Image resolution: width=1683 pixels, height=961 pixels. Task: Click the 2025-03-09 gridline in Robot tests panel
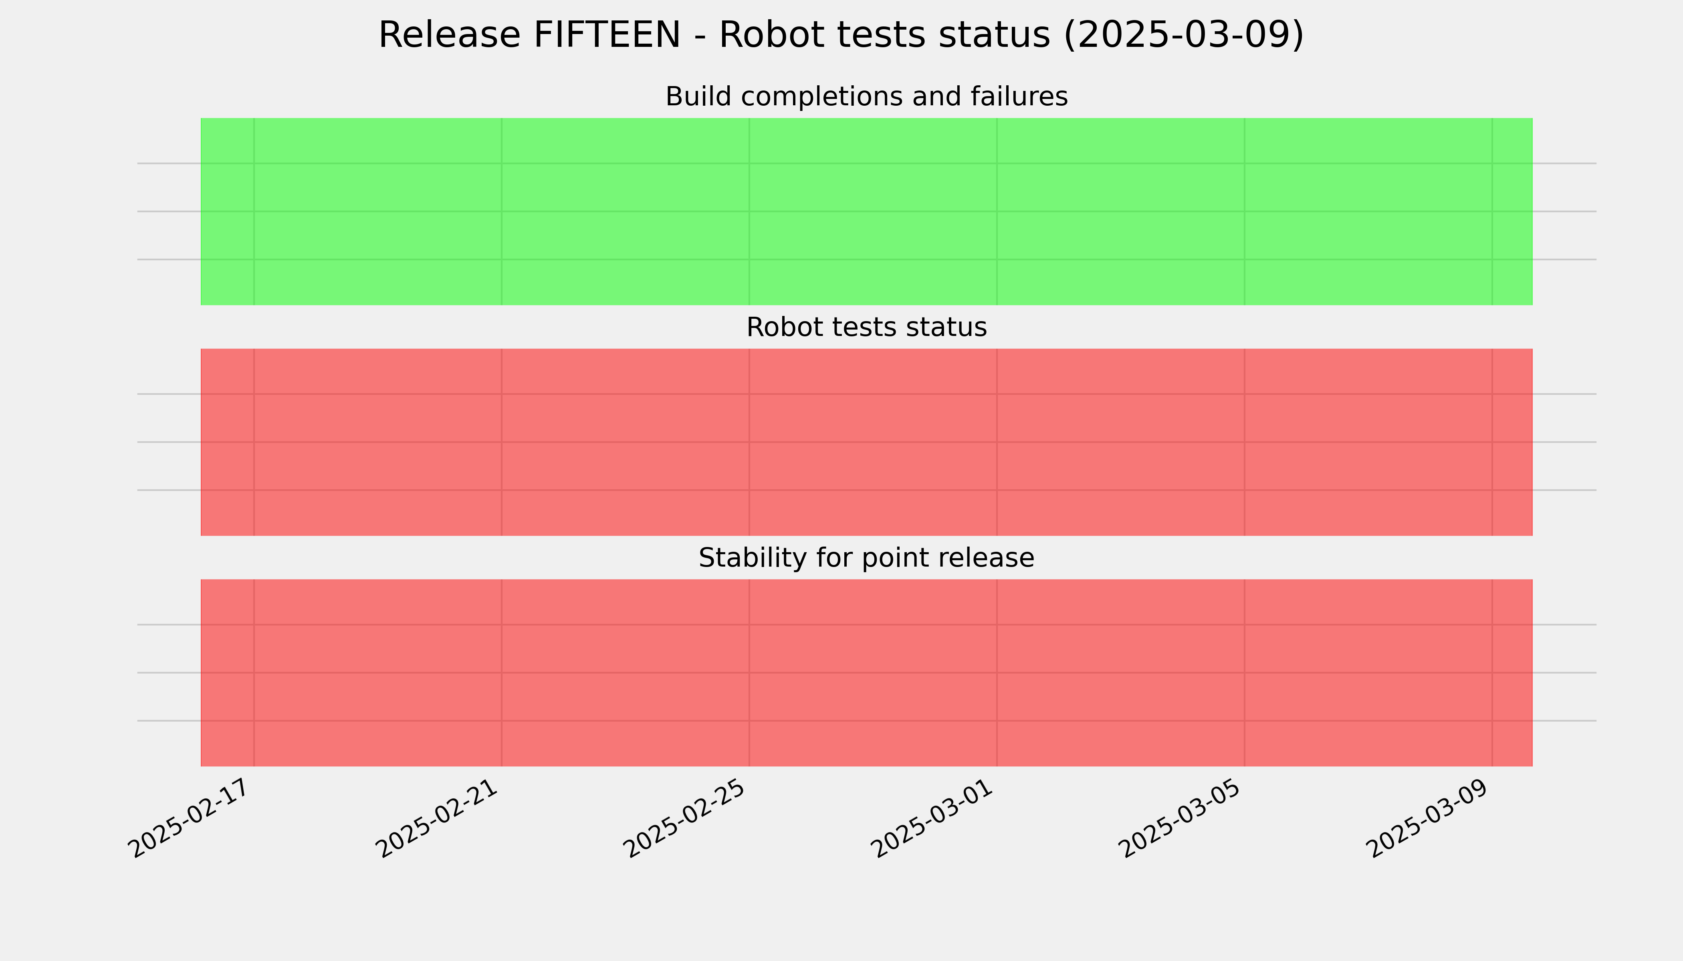[1492, 442]
